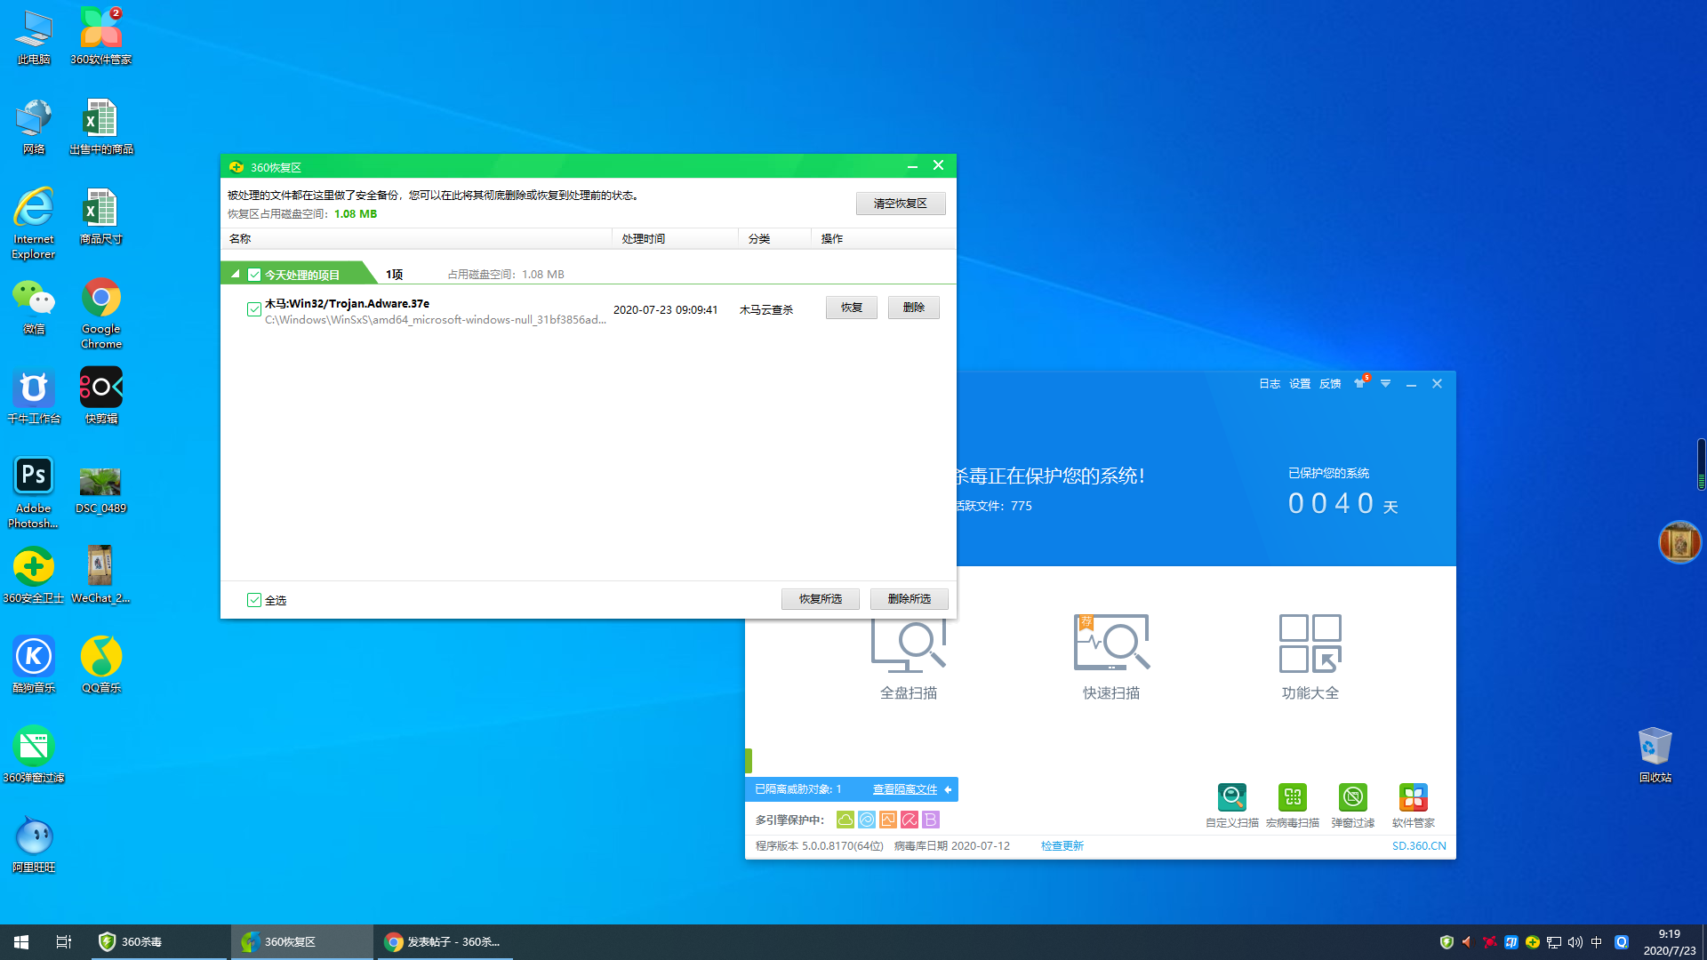Expand the quarantine recovery zone list
The width and height of the screenshot is (1707, 960).
coord(233,273)
